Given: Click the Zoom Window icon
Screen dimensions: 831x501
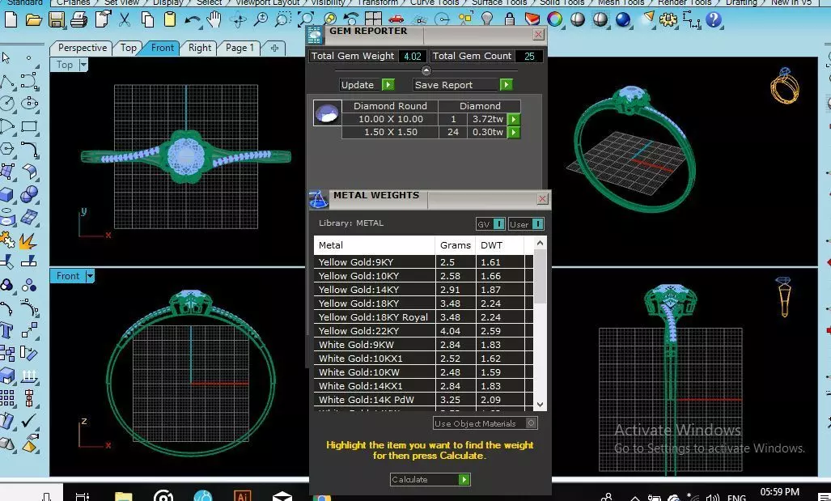Looking at the screenshot, I should coord(282,20).
